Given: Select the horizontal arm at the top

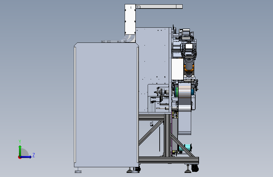Looking at the screenshot, I should (159, 7).
